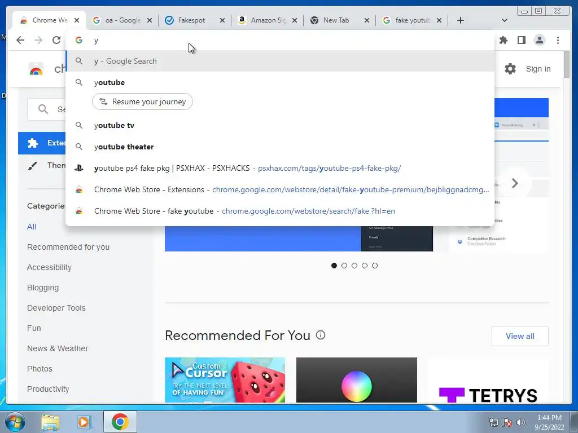Click the magnifier icon in store search box

(x=43, y=109)
